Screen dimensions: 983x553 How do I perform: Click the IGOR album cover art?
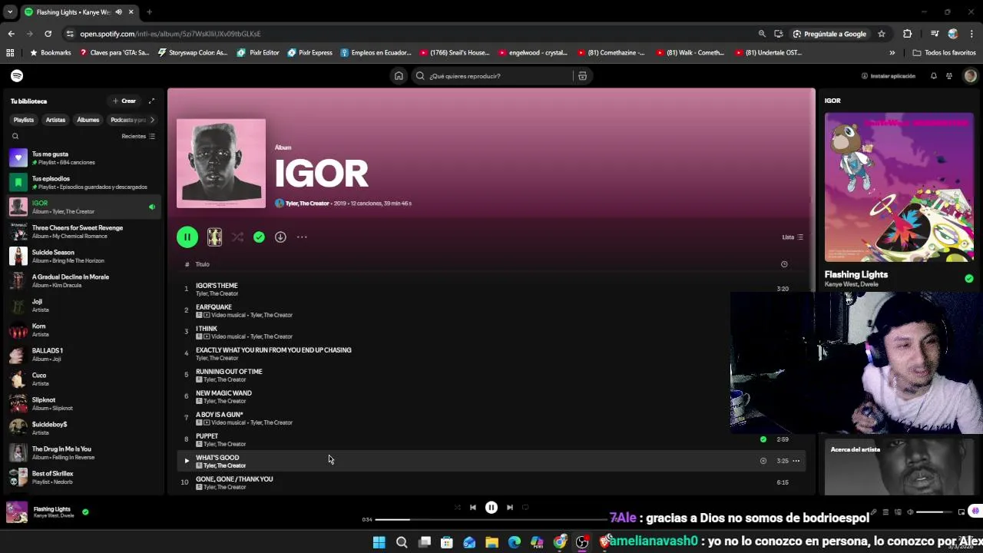pos(221,163)
